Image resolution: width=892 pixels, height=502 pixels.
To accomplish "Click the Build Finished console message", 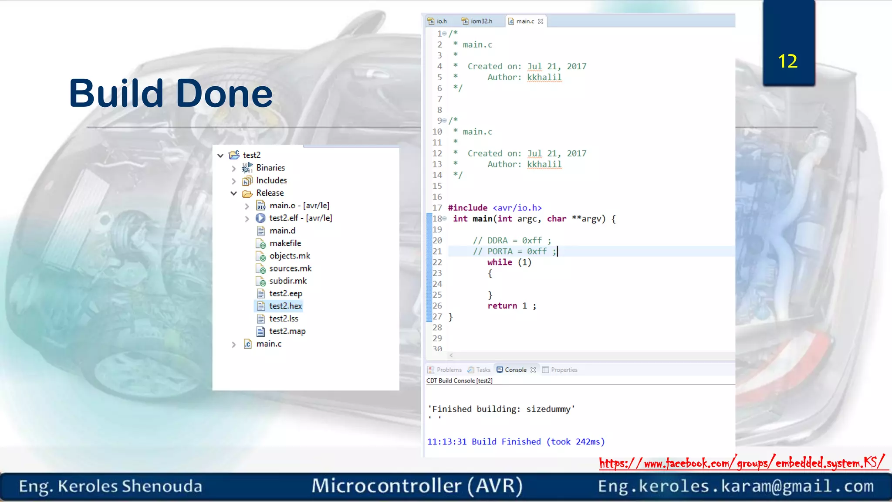I will 516,442.
